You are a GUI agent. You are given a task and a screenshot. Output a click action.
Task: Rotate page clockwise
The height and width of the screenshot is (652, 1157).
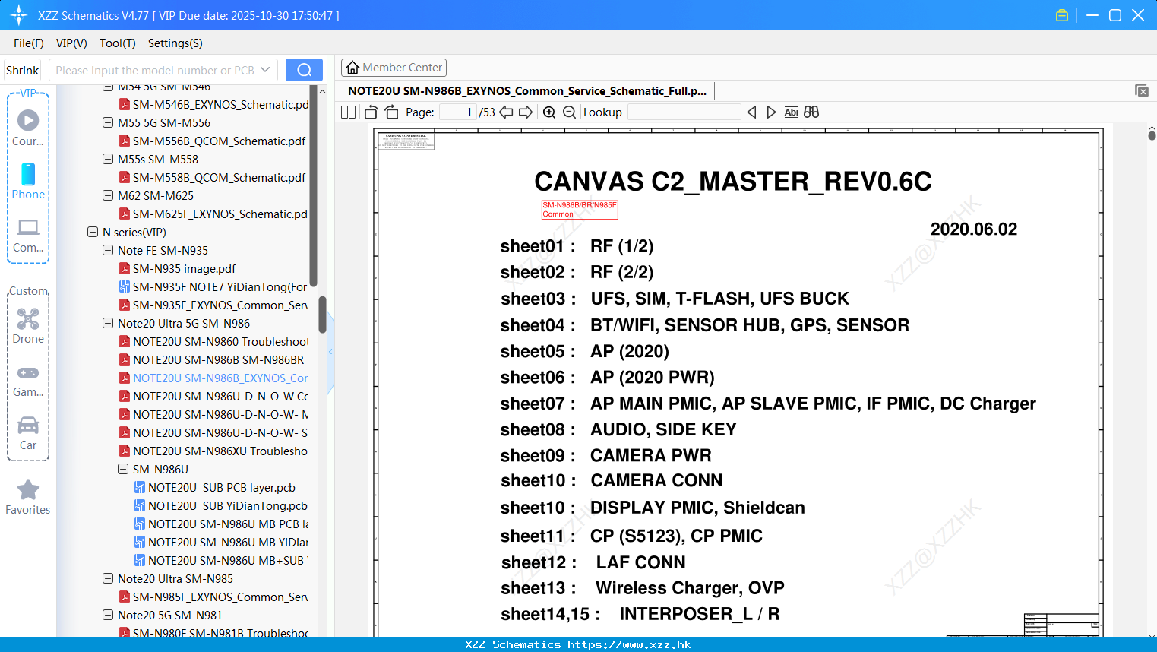pyautogui.click(x=391, y=112)
